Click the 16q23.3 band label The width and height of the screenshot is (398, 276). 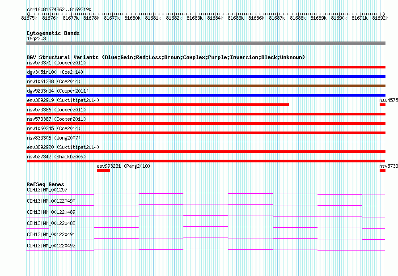[x=36, y=38]
